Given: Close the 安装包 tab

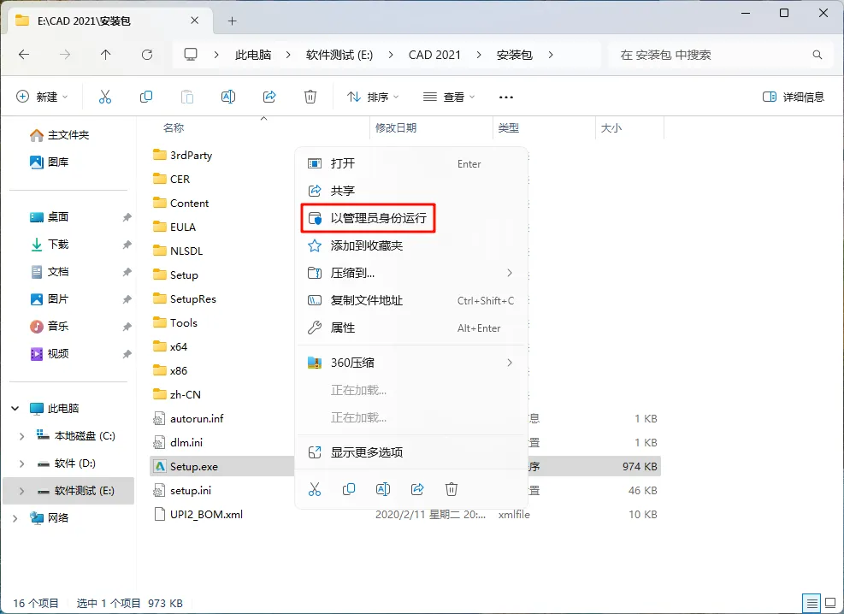Looking at the screenshot, I should coord(194,21).
